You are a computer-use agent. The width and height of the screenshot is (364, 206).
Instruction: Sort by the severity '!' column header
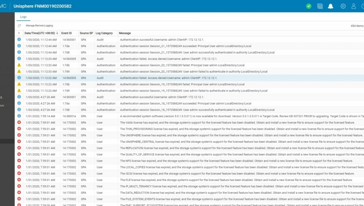(x=19, y=33)
